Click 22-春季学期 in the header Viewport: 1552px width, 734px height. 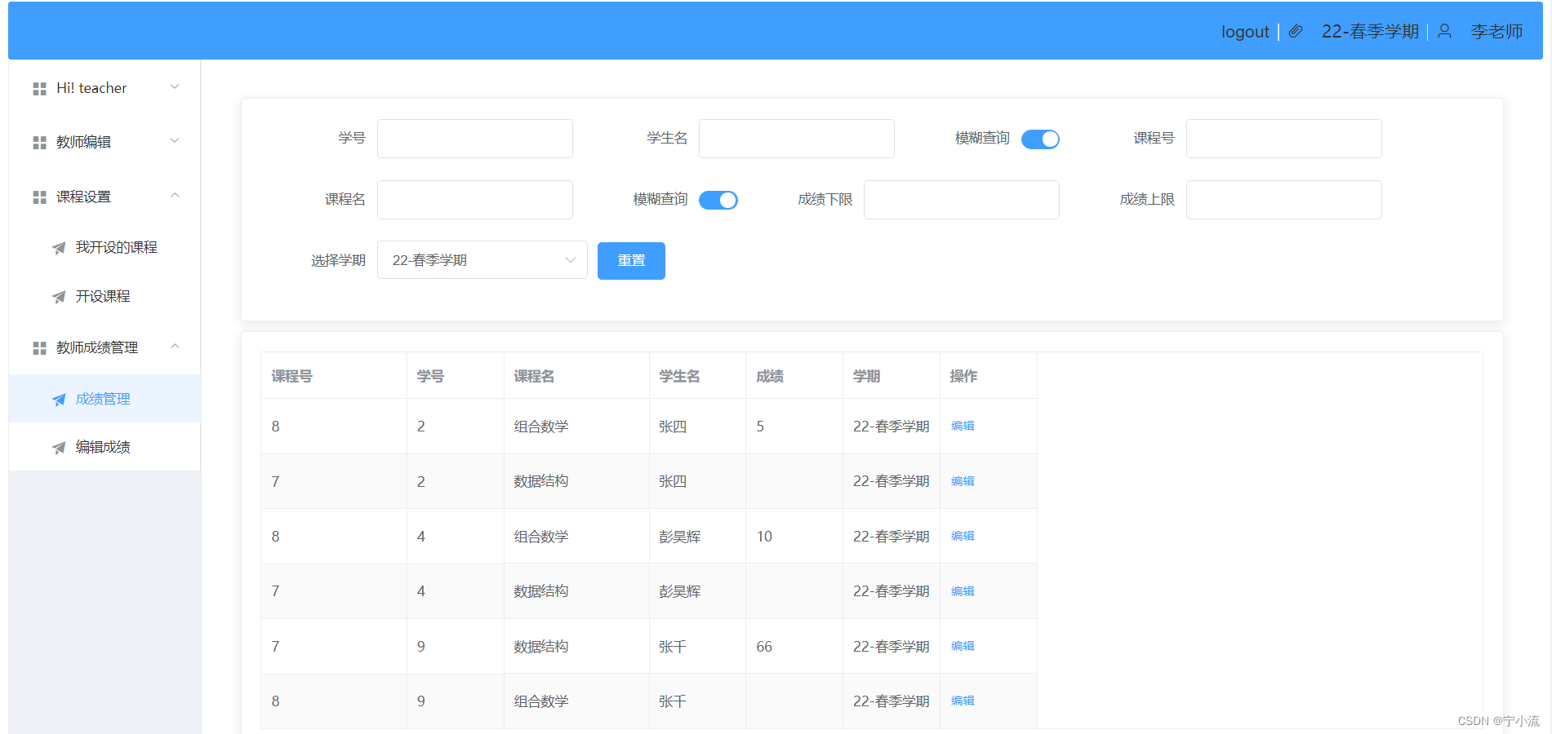tap(1370, 32)
